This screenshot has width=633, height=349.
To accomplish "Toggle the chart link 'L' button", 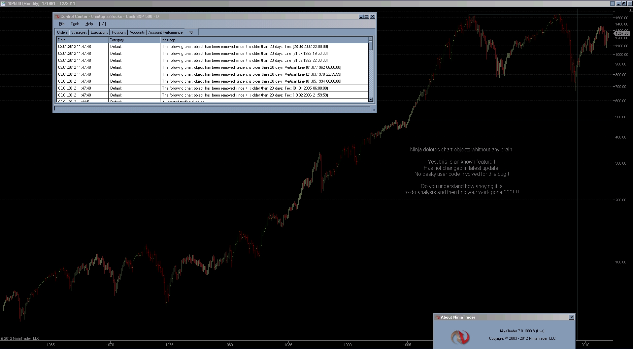I will click(613, 4).
